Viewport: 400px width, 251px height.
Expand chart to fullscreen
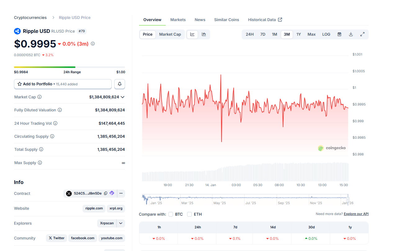(362, 34)
